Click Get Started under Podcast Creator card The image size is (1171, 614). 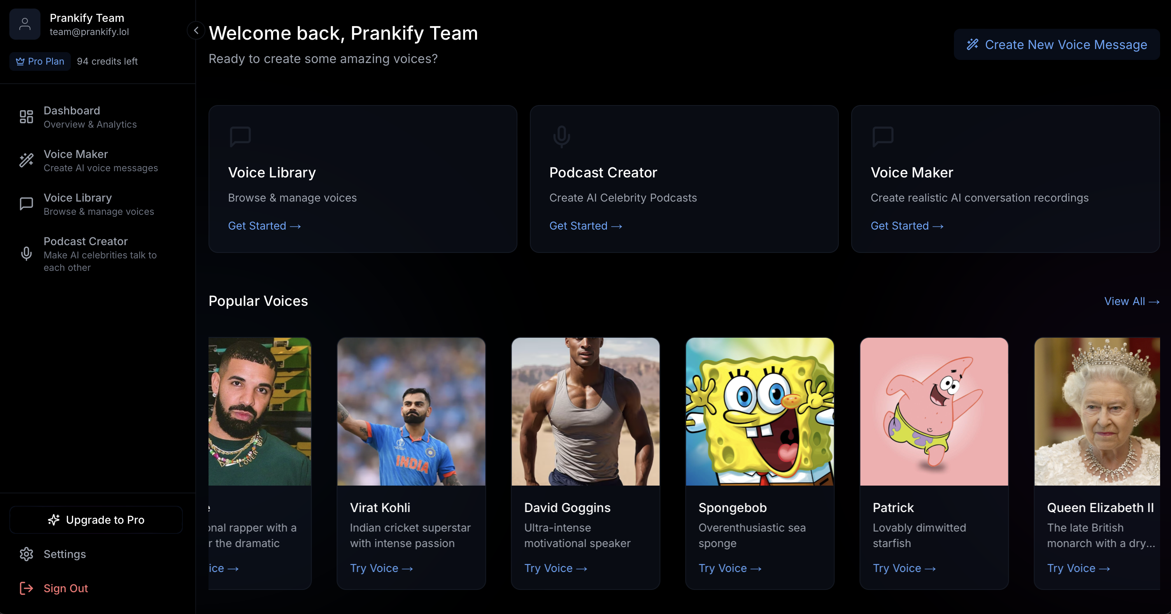pyautogui.click(x=585, y=226)
